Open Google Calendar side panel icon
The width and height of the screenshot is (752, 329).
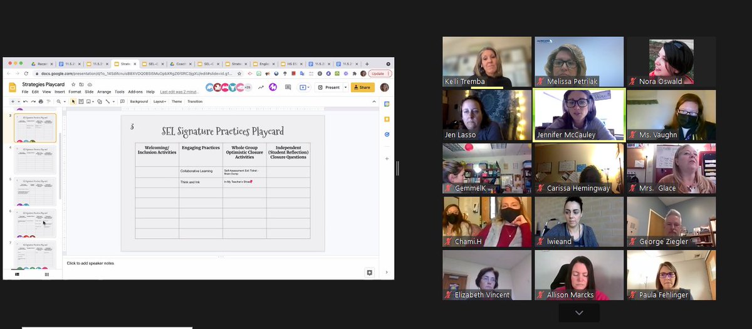387,104
